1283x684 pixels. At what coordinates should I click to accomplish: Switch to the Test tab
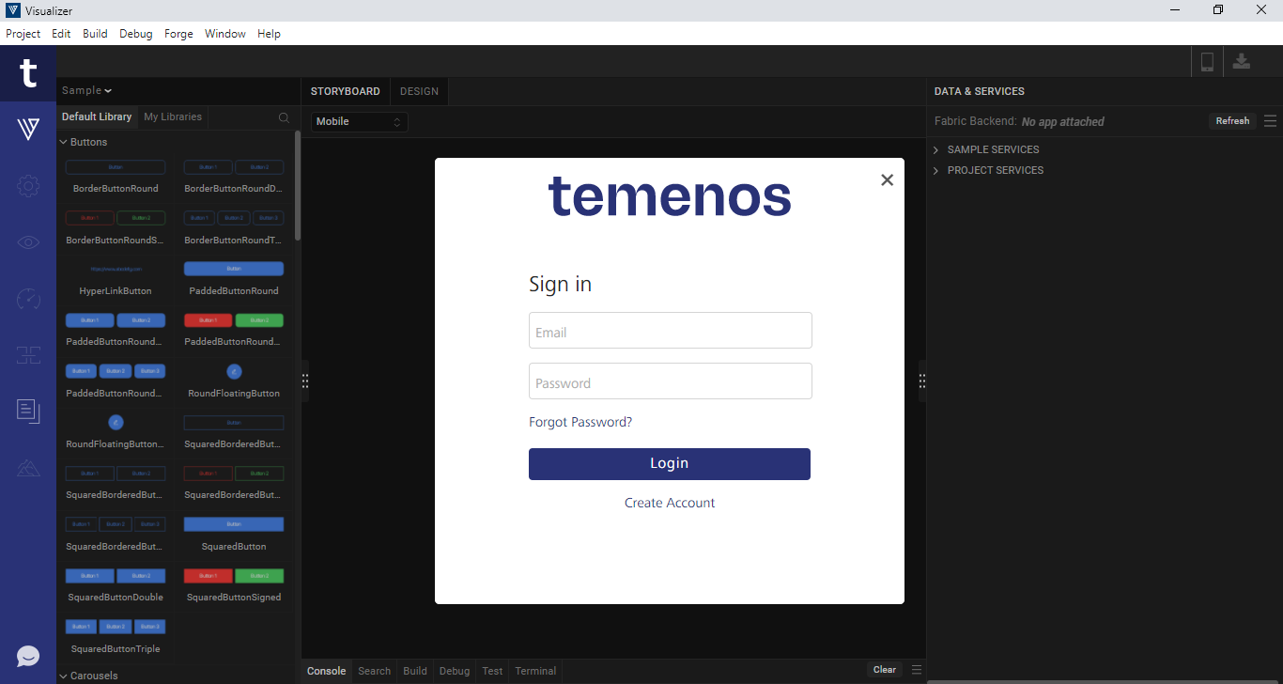coord(492,671)
